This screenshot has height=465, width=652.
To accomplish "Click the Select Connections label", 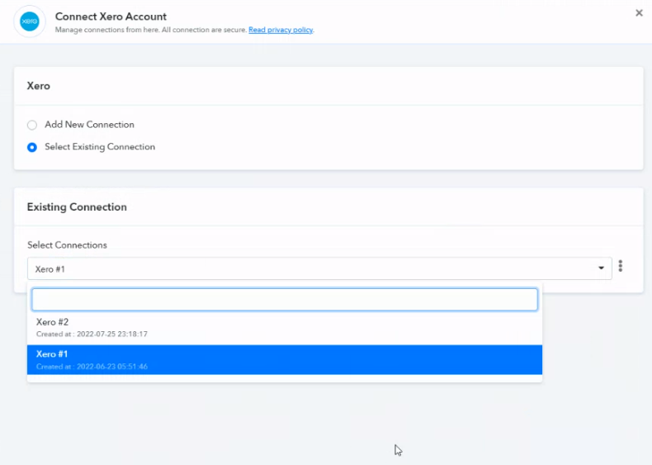I will pos(67,245).
